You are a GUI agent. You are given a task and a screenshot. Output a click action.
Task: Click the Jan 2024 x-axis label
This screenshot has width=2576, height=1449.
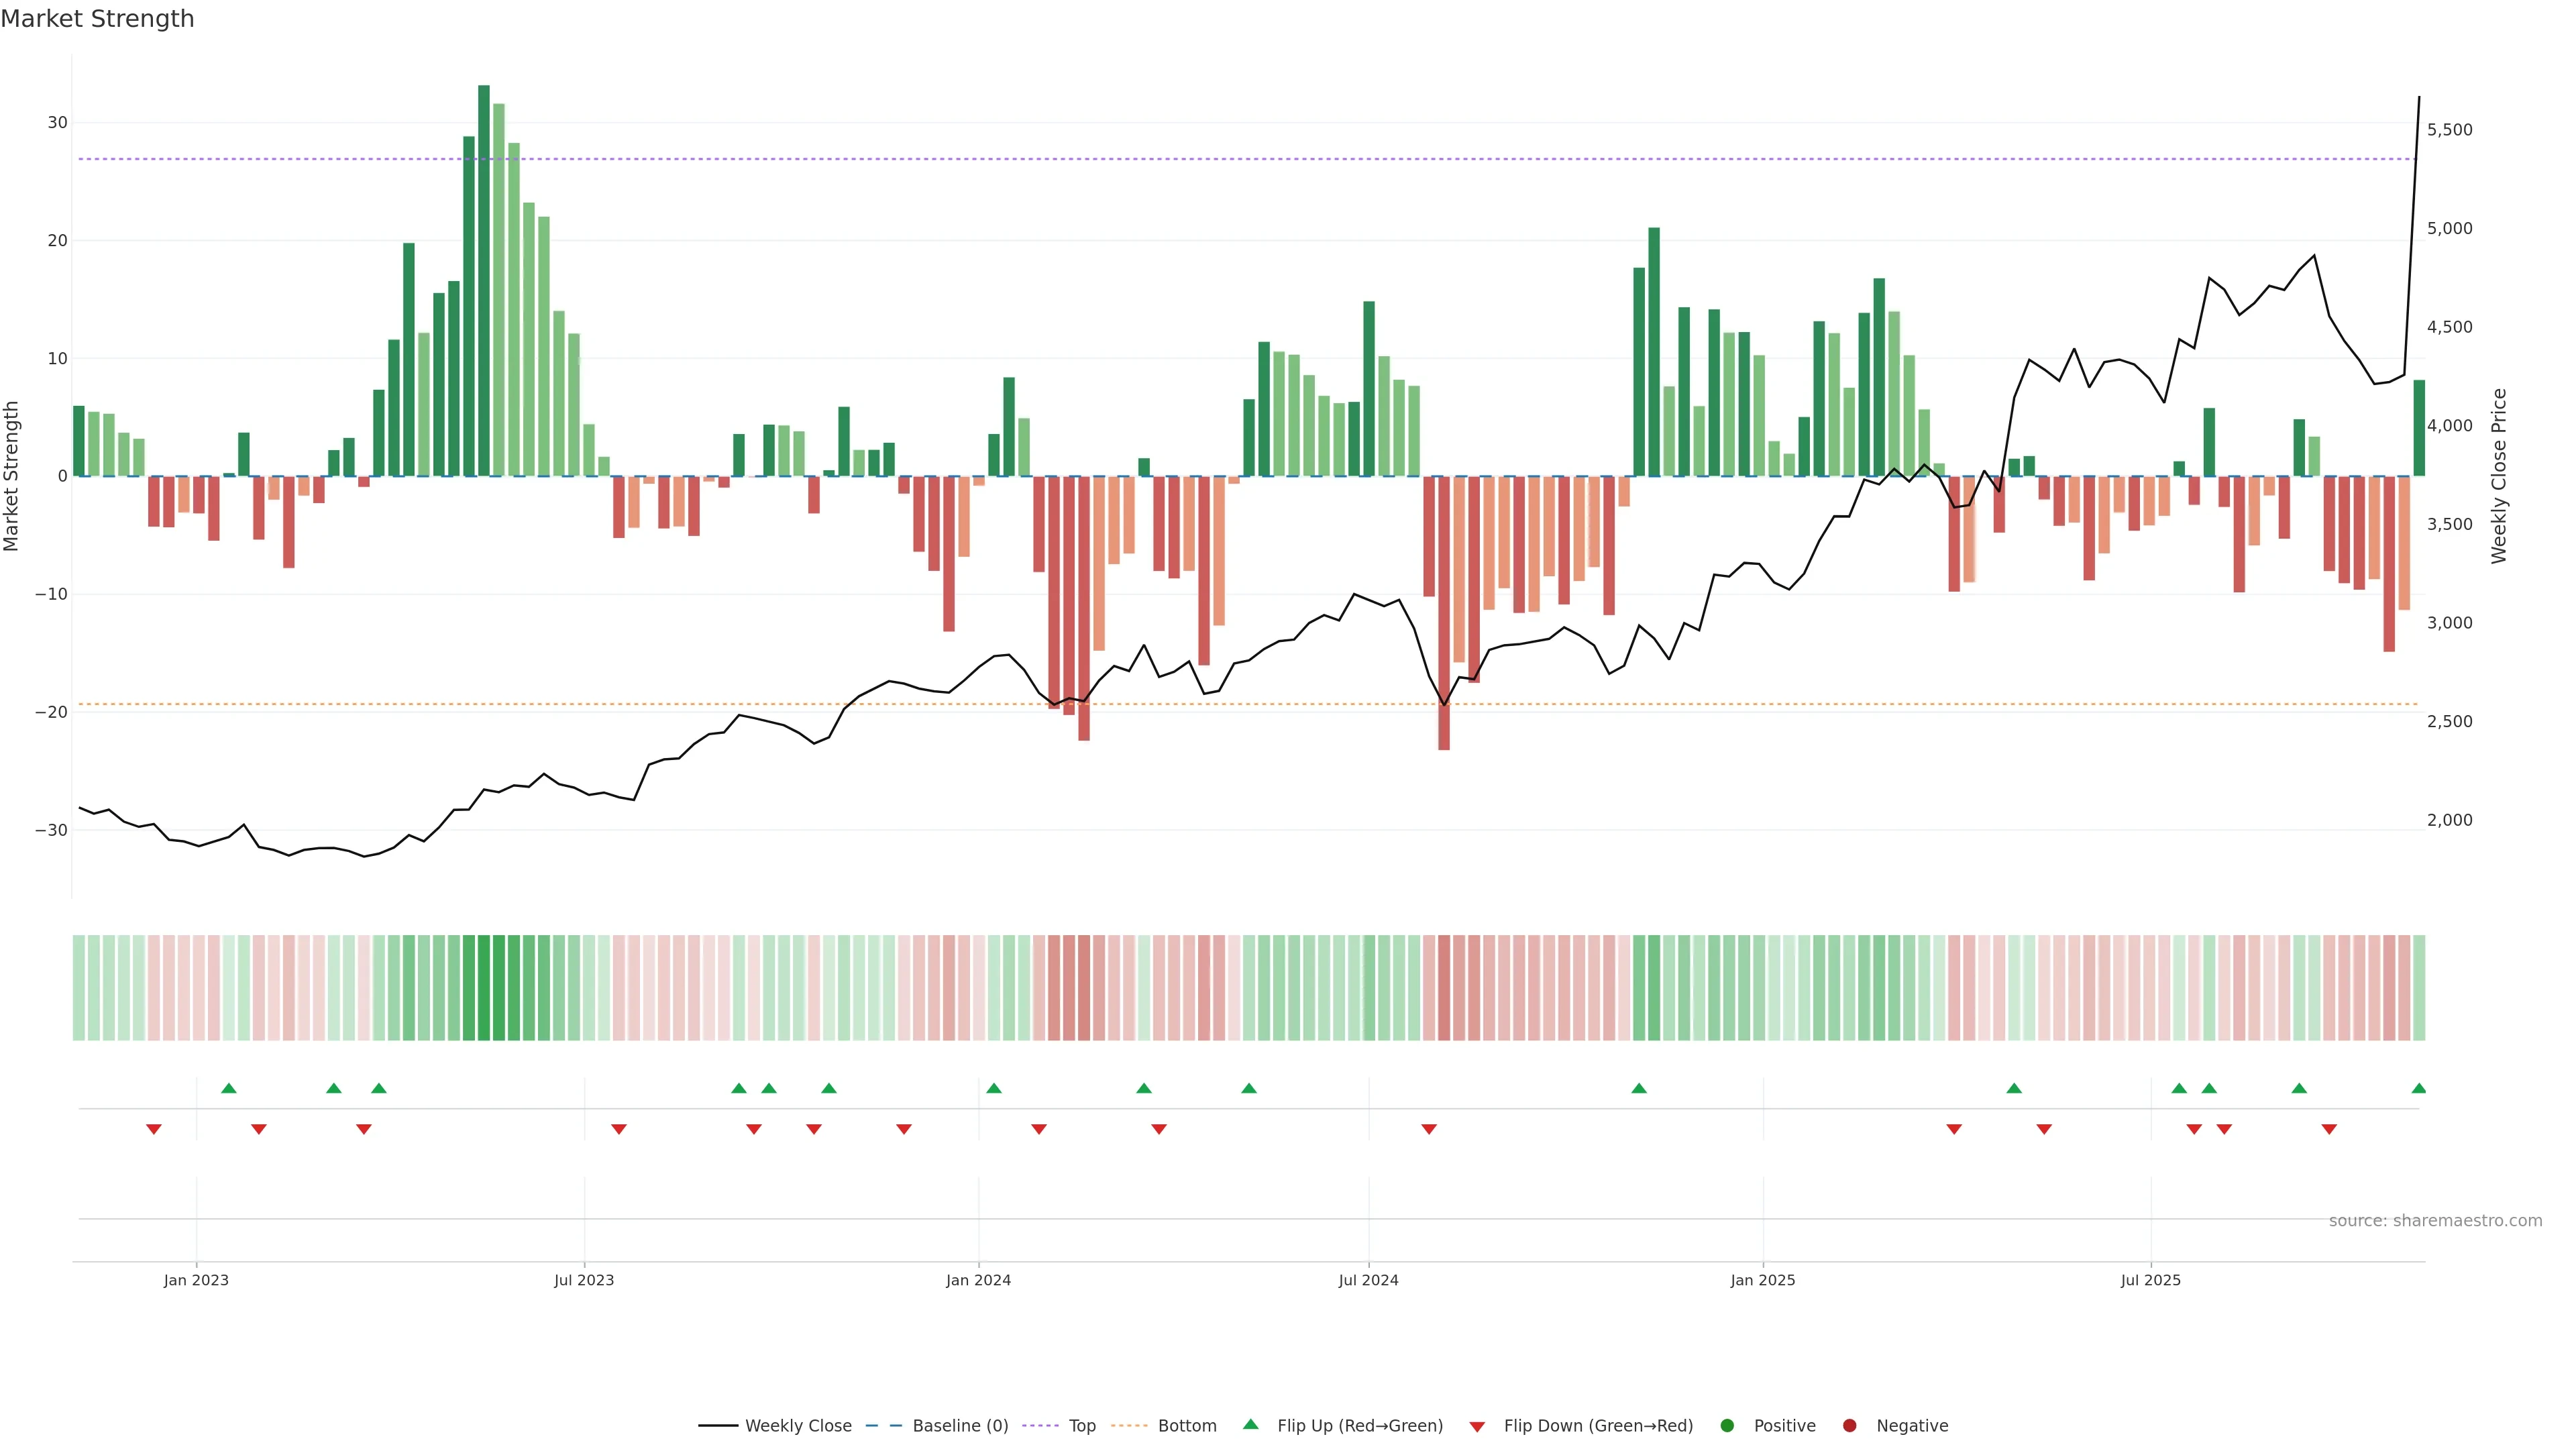(x=978, y=1280)
